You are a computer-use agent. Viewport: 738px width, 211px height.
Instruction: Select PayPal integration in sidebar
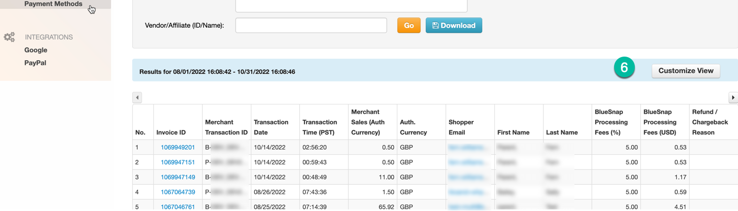35,63
